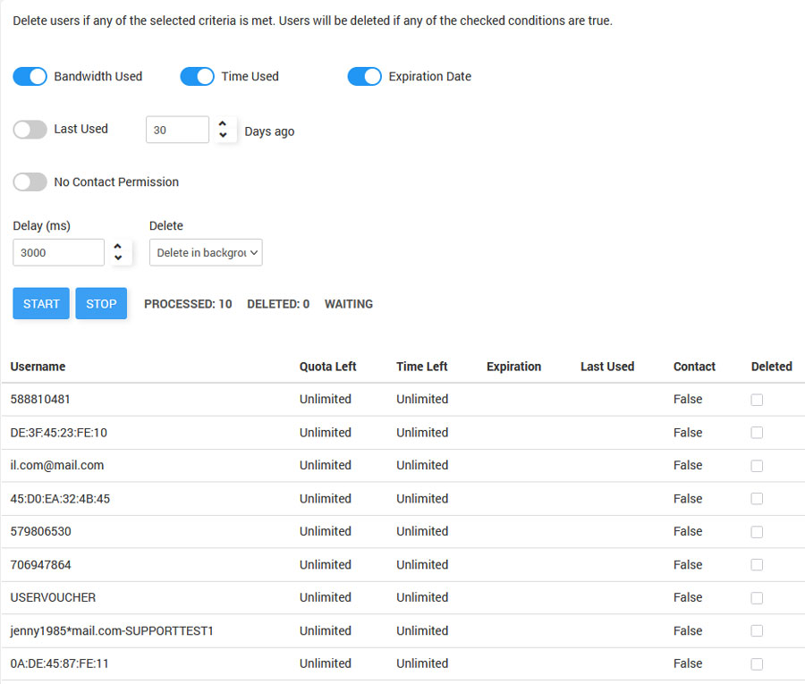The height and width of the screenshot is (684, 805).
Task: Click the Delay up arrow
Action: pyautogui.click(x=118, y=247)
